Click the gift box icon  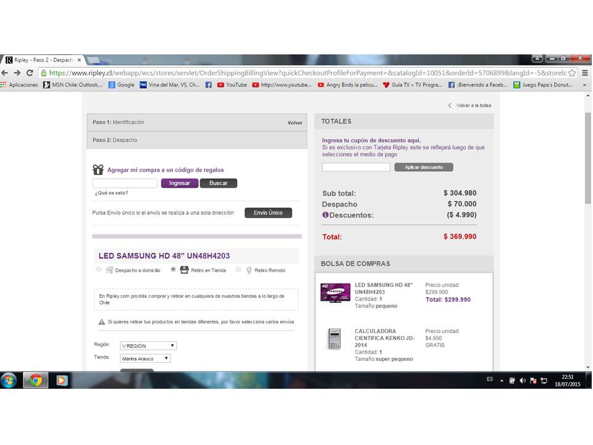coord(98,169)
